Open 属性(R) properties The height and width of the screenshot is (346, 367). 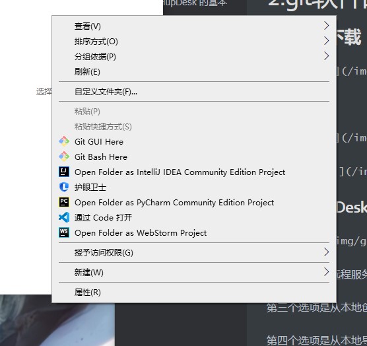pos(194,292)
